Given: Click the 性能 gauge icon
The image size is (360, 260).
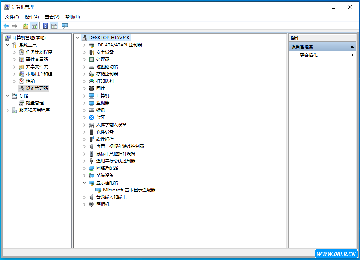Looking at the screenshot, I should [x=21, y=81].
